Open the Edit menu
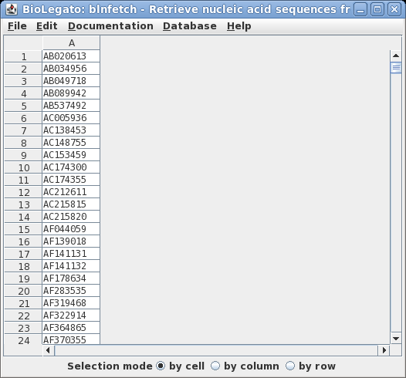406x378 pixels. [x=47, y=26]
